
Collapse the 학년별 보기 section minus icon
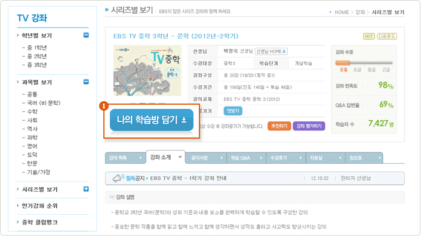(86, 35)
